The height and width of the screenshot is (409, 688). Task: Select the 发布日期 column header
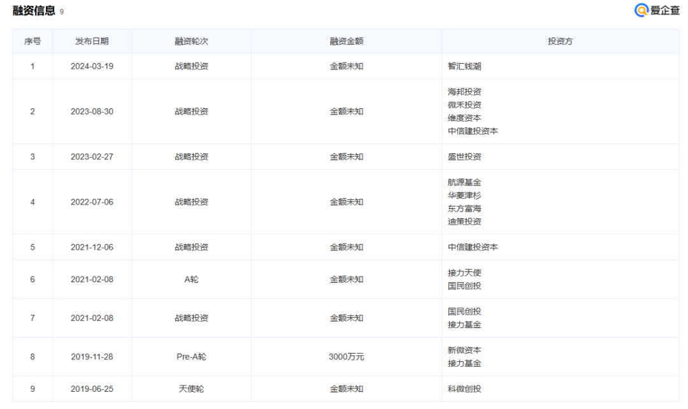coord(92,41)
